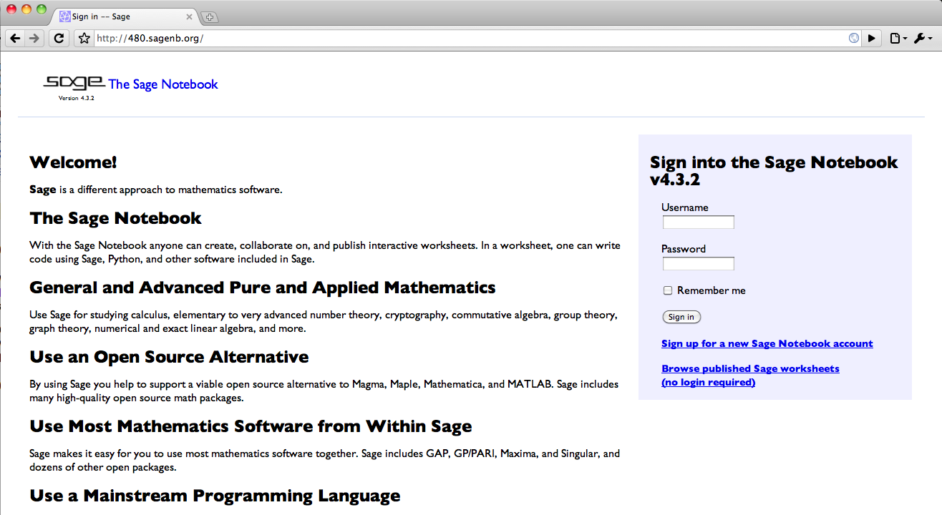Focus the Username text field
942x515 pixels.
[698, 222]
